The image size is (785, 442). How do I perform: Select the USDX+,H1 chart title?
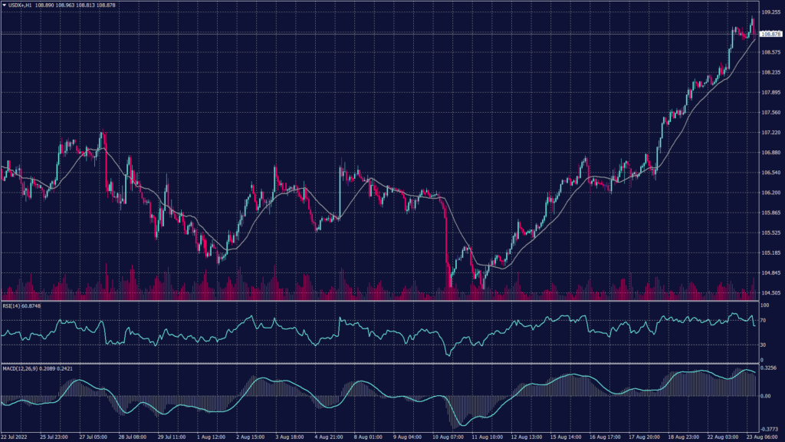(x=21, y=5)
